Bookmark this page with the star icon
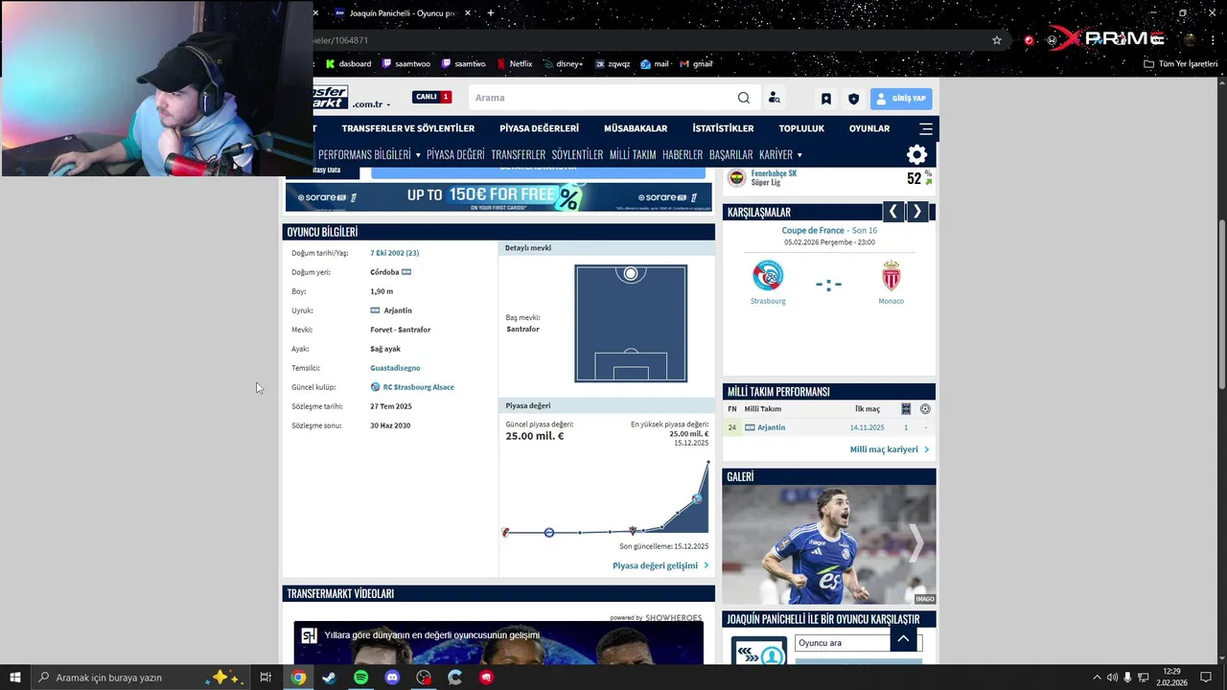The width and height of the screenshot is (1227, 690). point(997,40)
